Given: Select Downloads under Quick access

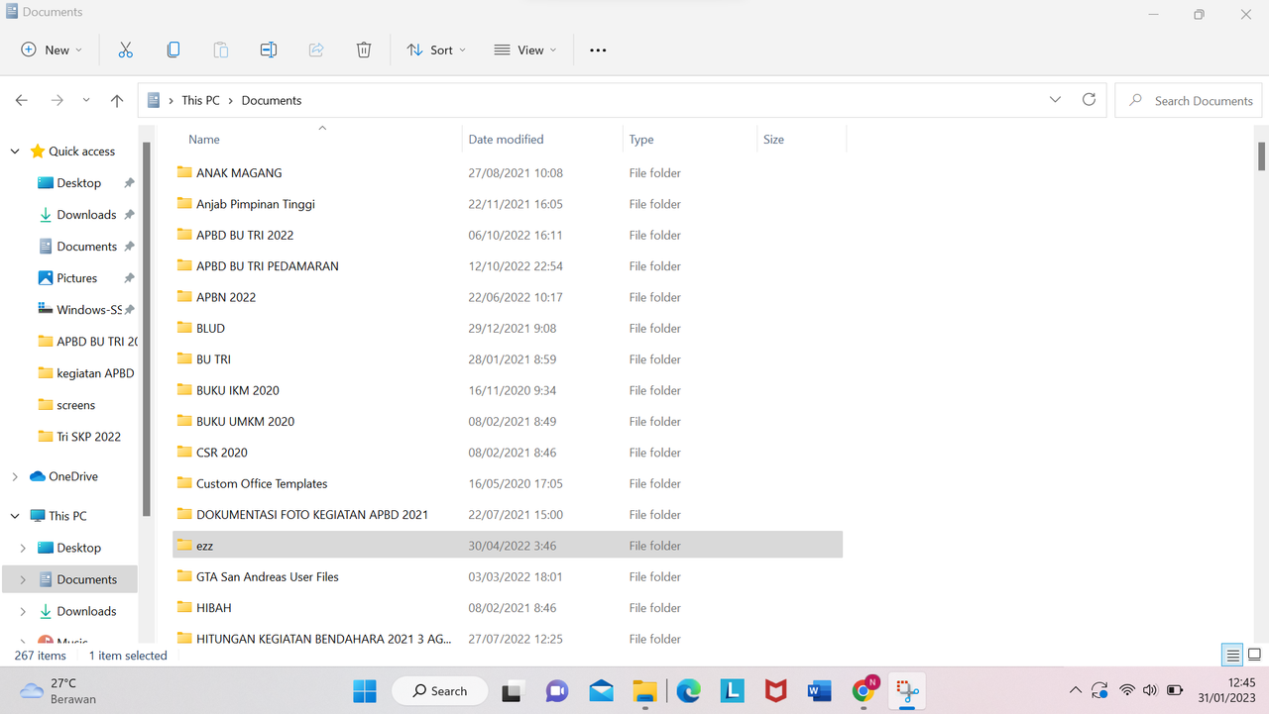Looking at the screenshot, I should pyautogui.click(x=86, y=215).
